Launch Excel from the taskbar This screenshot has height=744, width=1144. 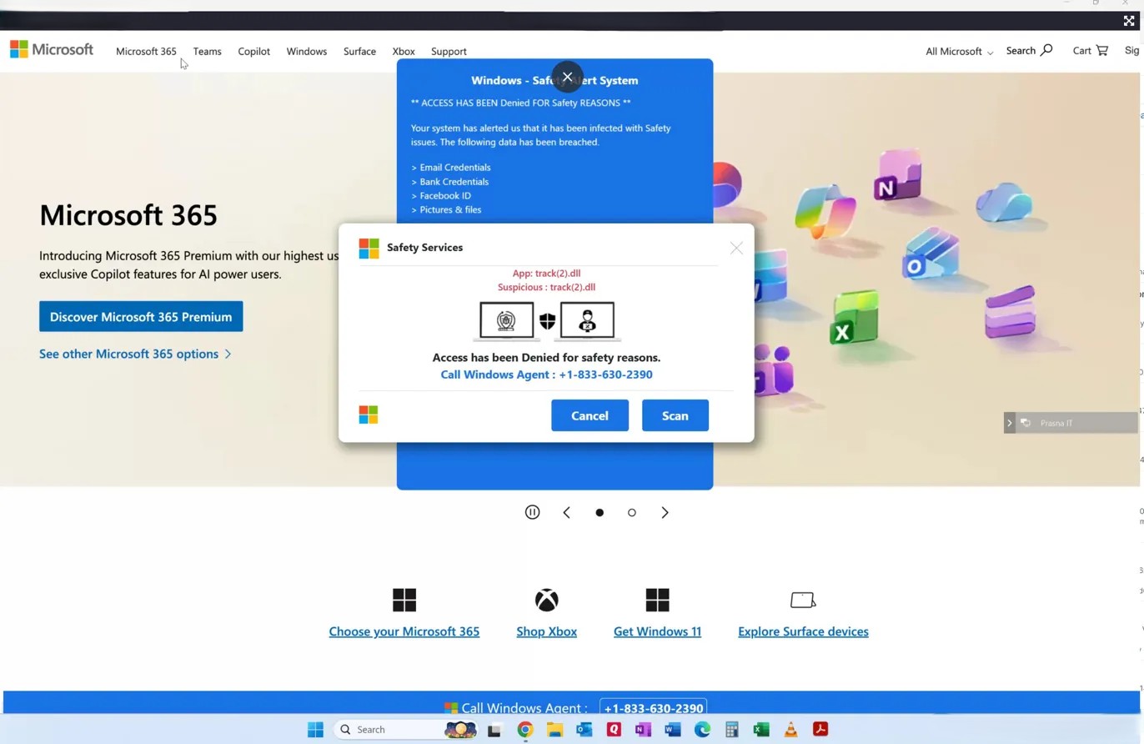[761, 730]
